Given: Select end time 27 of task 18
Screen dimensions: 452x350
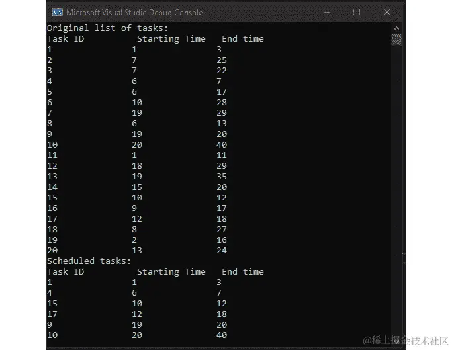Looking at the screenshot, I should pos(222,229).
